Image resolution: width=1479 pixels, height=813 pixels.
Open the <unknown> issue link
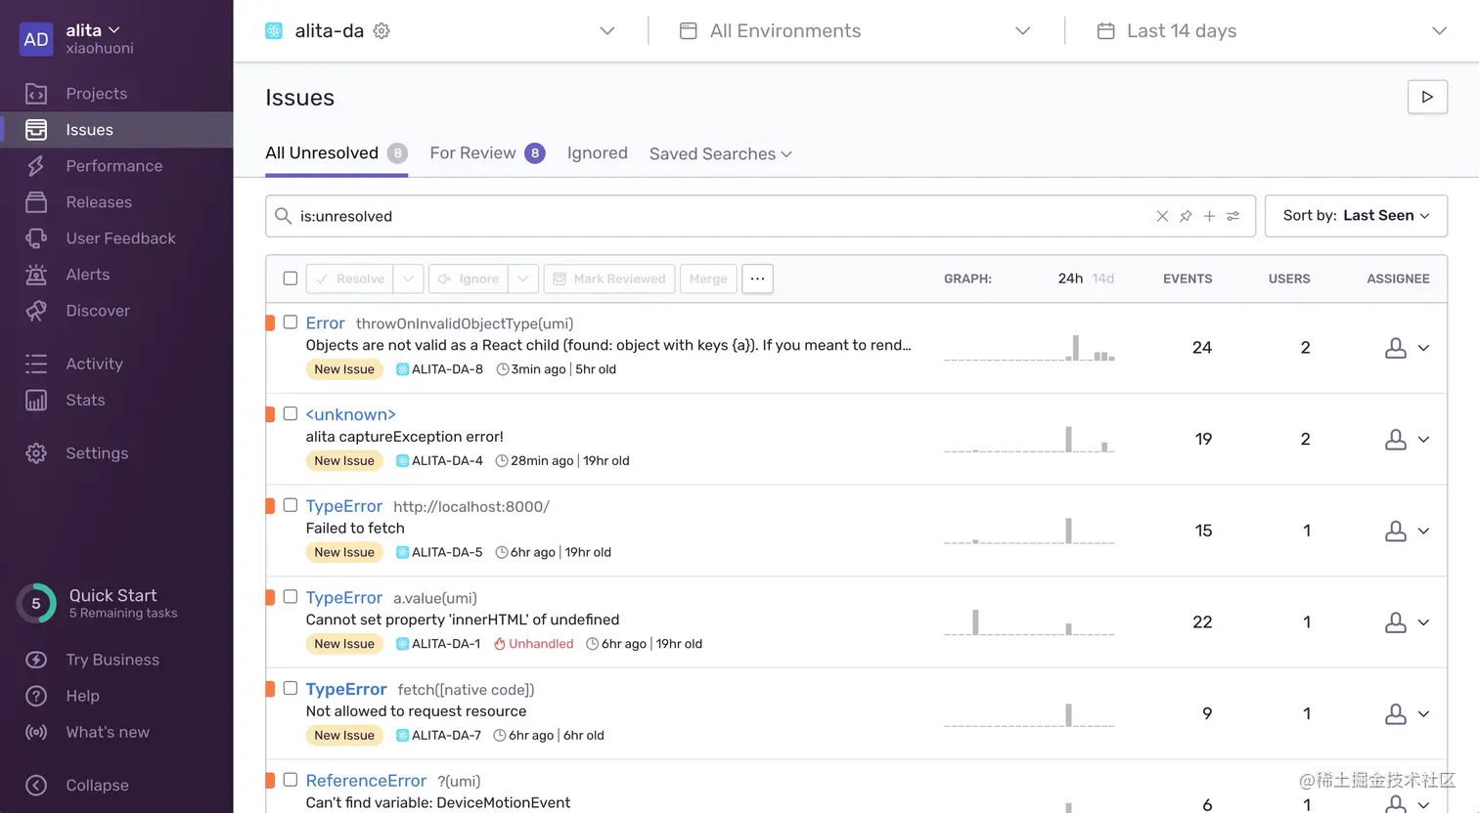tap(350, 414)
